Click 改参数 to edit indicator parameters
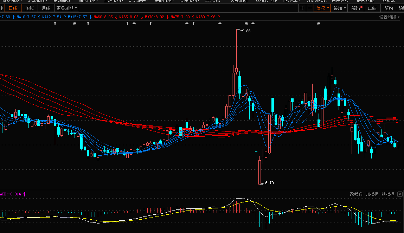Screen dimensions: 404x233 pos(356,194)
